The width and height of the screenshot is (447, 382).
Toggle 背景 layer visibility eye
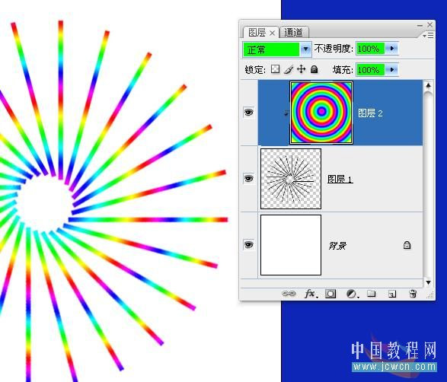[x=248, y=245]
